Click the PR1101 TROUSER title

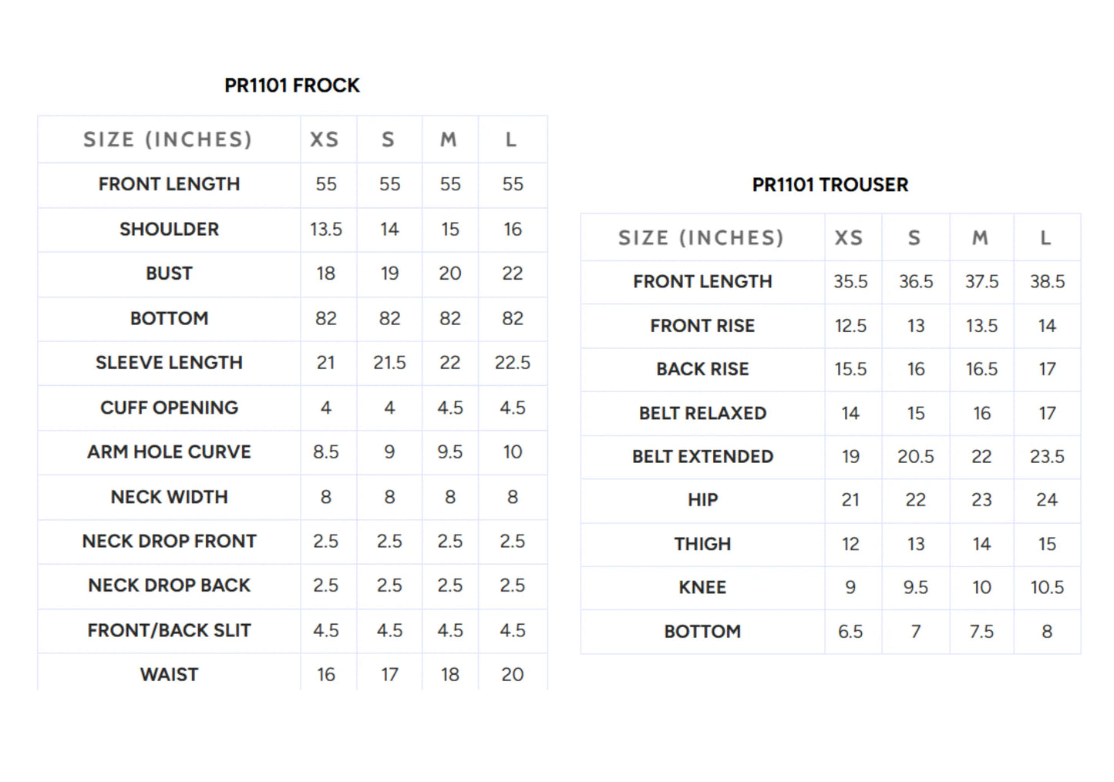(830, 185)
